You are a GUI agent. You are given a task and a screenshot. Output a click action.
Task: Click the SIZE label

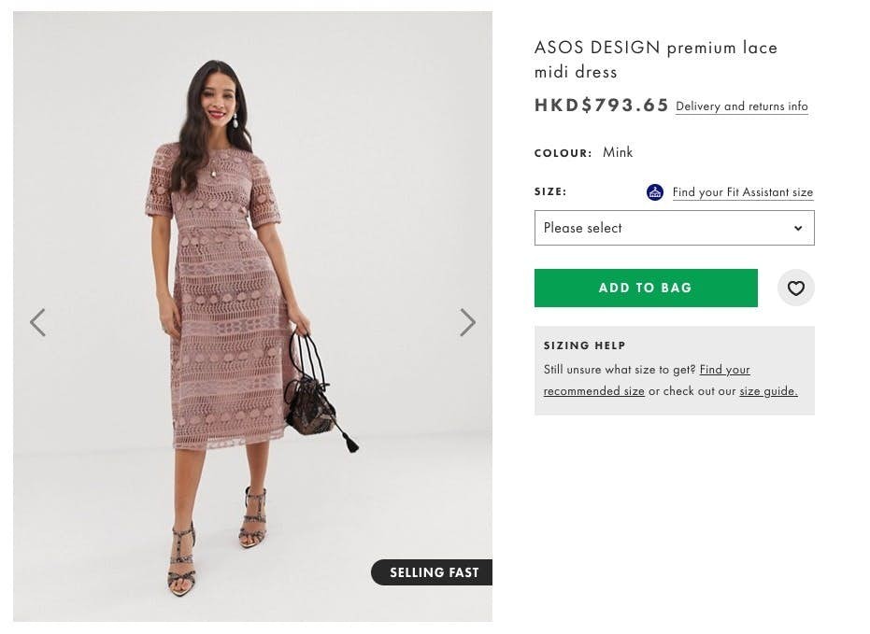[550, 191]
